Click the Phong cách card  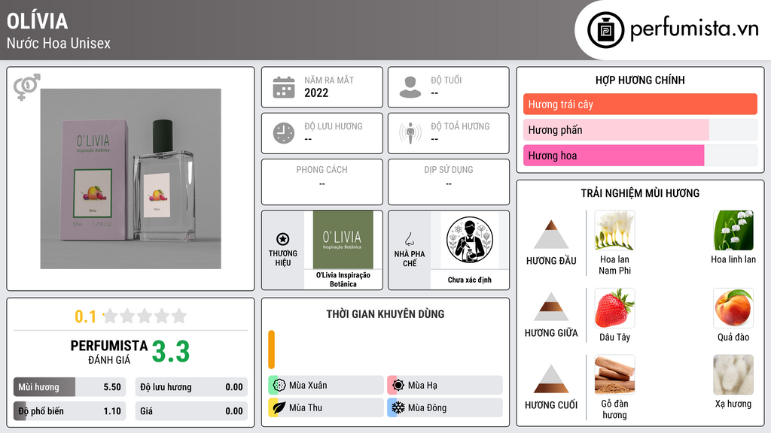(x=322, y=182)
